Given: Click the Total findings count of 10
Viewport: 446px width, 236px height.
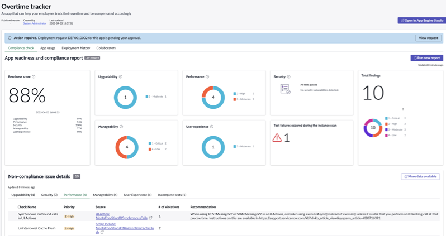Looking at the screenshot, I should [x=373, y=93].
